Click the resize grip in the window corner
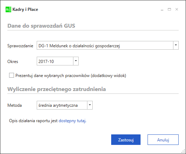Image resolution: width=186 pixels, height=154 pixels. [x=183, y=151]
